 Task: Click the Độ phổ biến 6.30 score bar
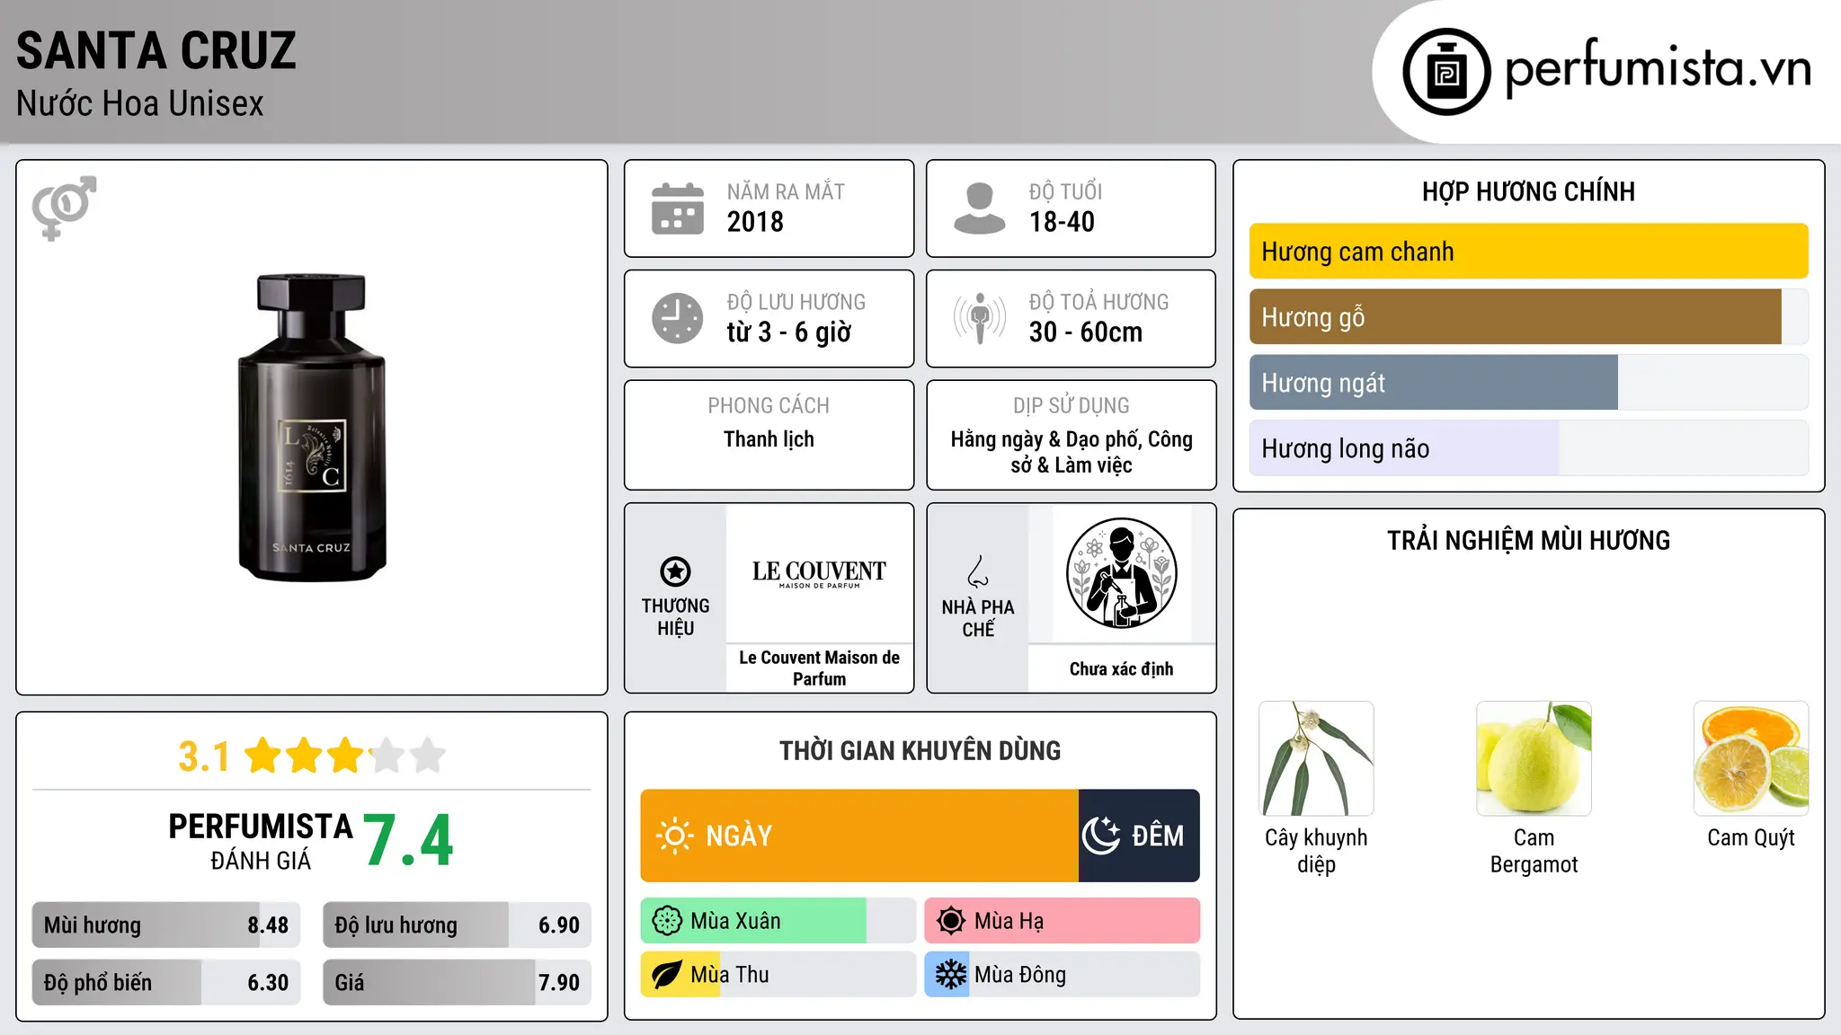pos(166,982)
